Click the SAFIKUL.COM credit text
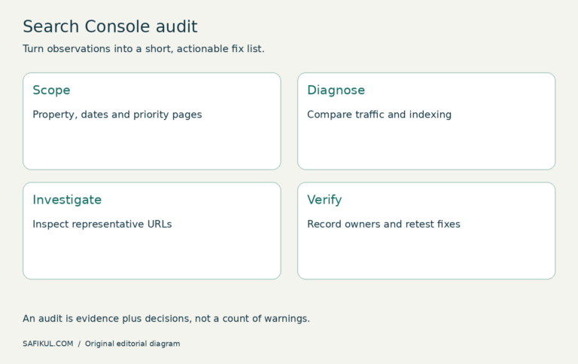 click(48, 344)
